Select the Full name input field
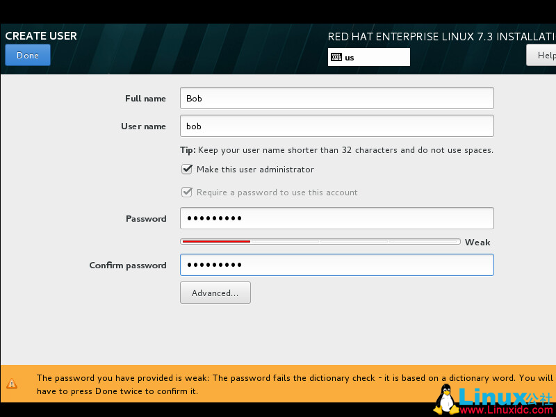The height and width of the screenshot is (417, 556). [336, 98]
